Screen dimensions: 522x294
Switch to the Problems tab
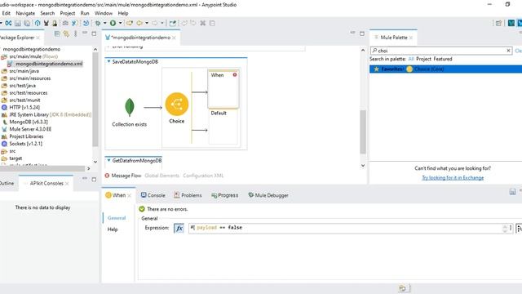click(x=188, y=195)
